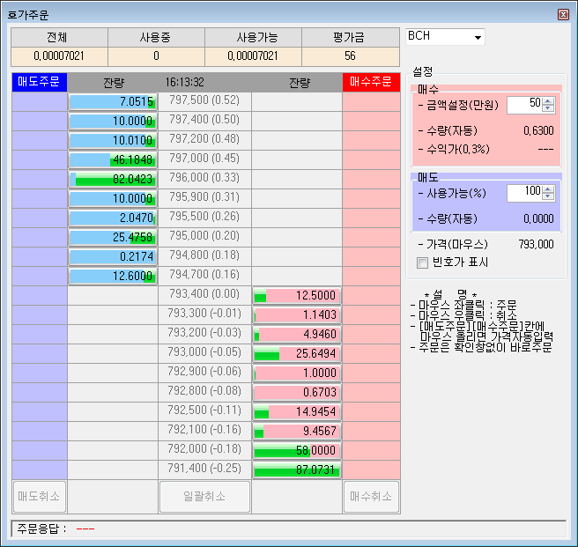Select bid volume bar 58.0000
578x547 pixels.
297,450
